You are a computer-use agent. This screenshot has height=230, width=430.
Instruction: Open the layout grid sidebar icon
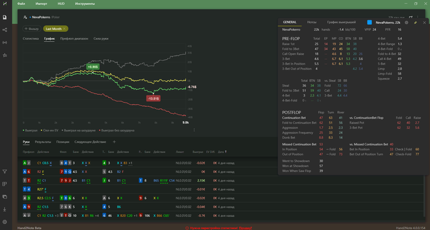(5, 184)
